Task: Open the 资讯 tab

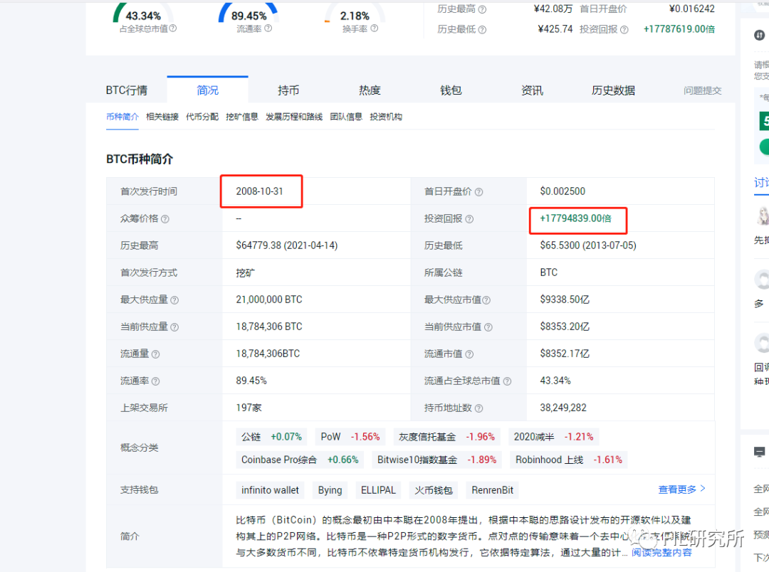Action: 532,90
